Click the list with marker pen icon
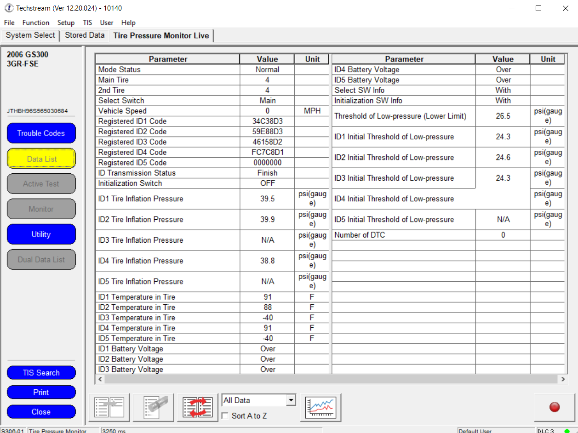This screenshot has width=578, height=433. point(154,407)
